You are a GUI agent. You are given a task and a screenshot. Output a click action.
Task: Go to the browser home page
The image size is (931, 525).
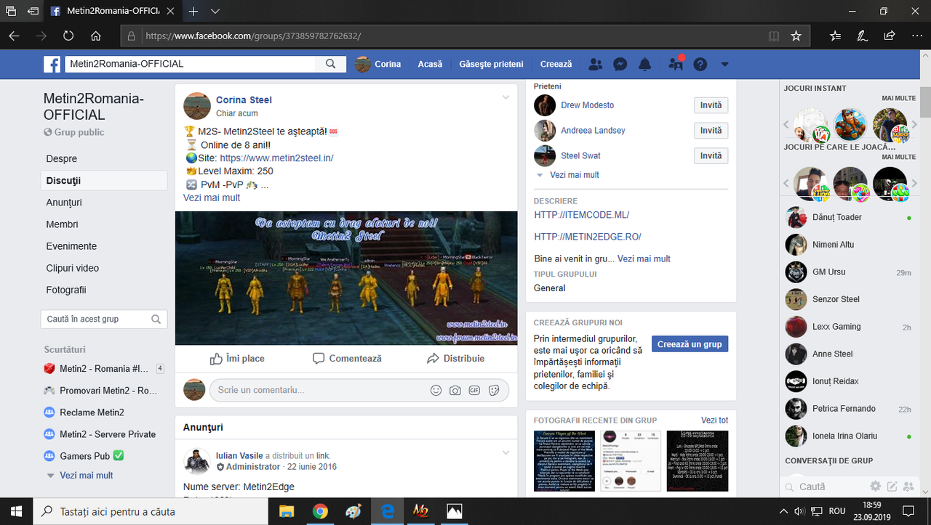point(96,36)
